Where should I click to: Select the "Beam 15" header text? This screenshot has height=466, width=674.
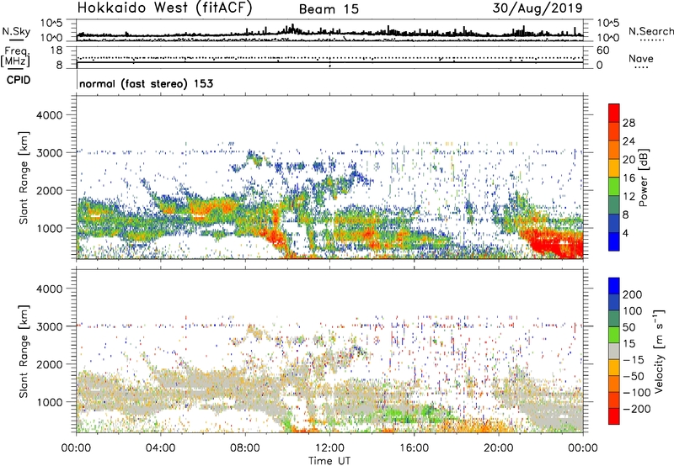tap(329, 9)
